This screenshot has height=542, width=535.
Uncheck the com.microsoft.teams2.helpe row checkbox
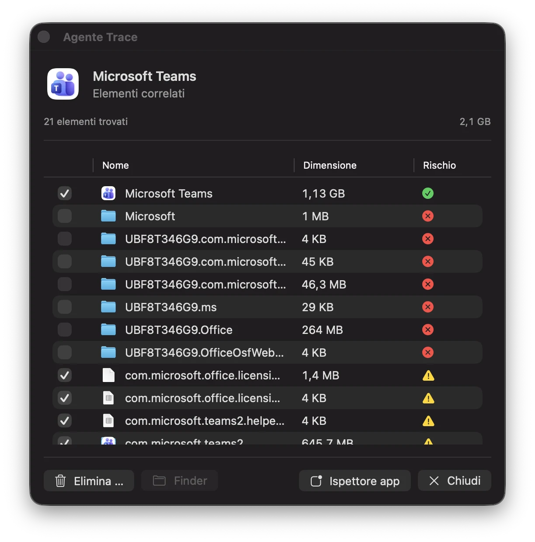pyautogui.click(x=65, y=420)
